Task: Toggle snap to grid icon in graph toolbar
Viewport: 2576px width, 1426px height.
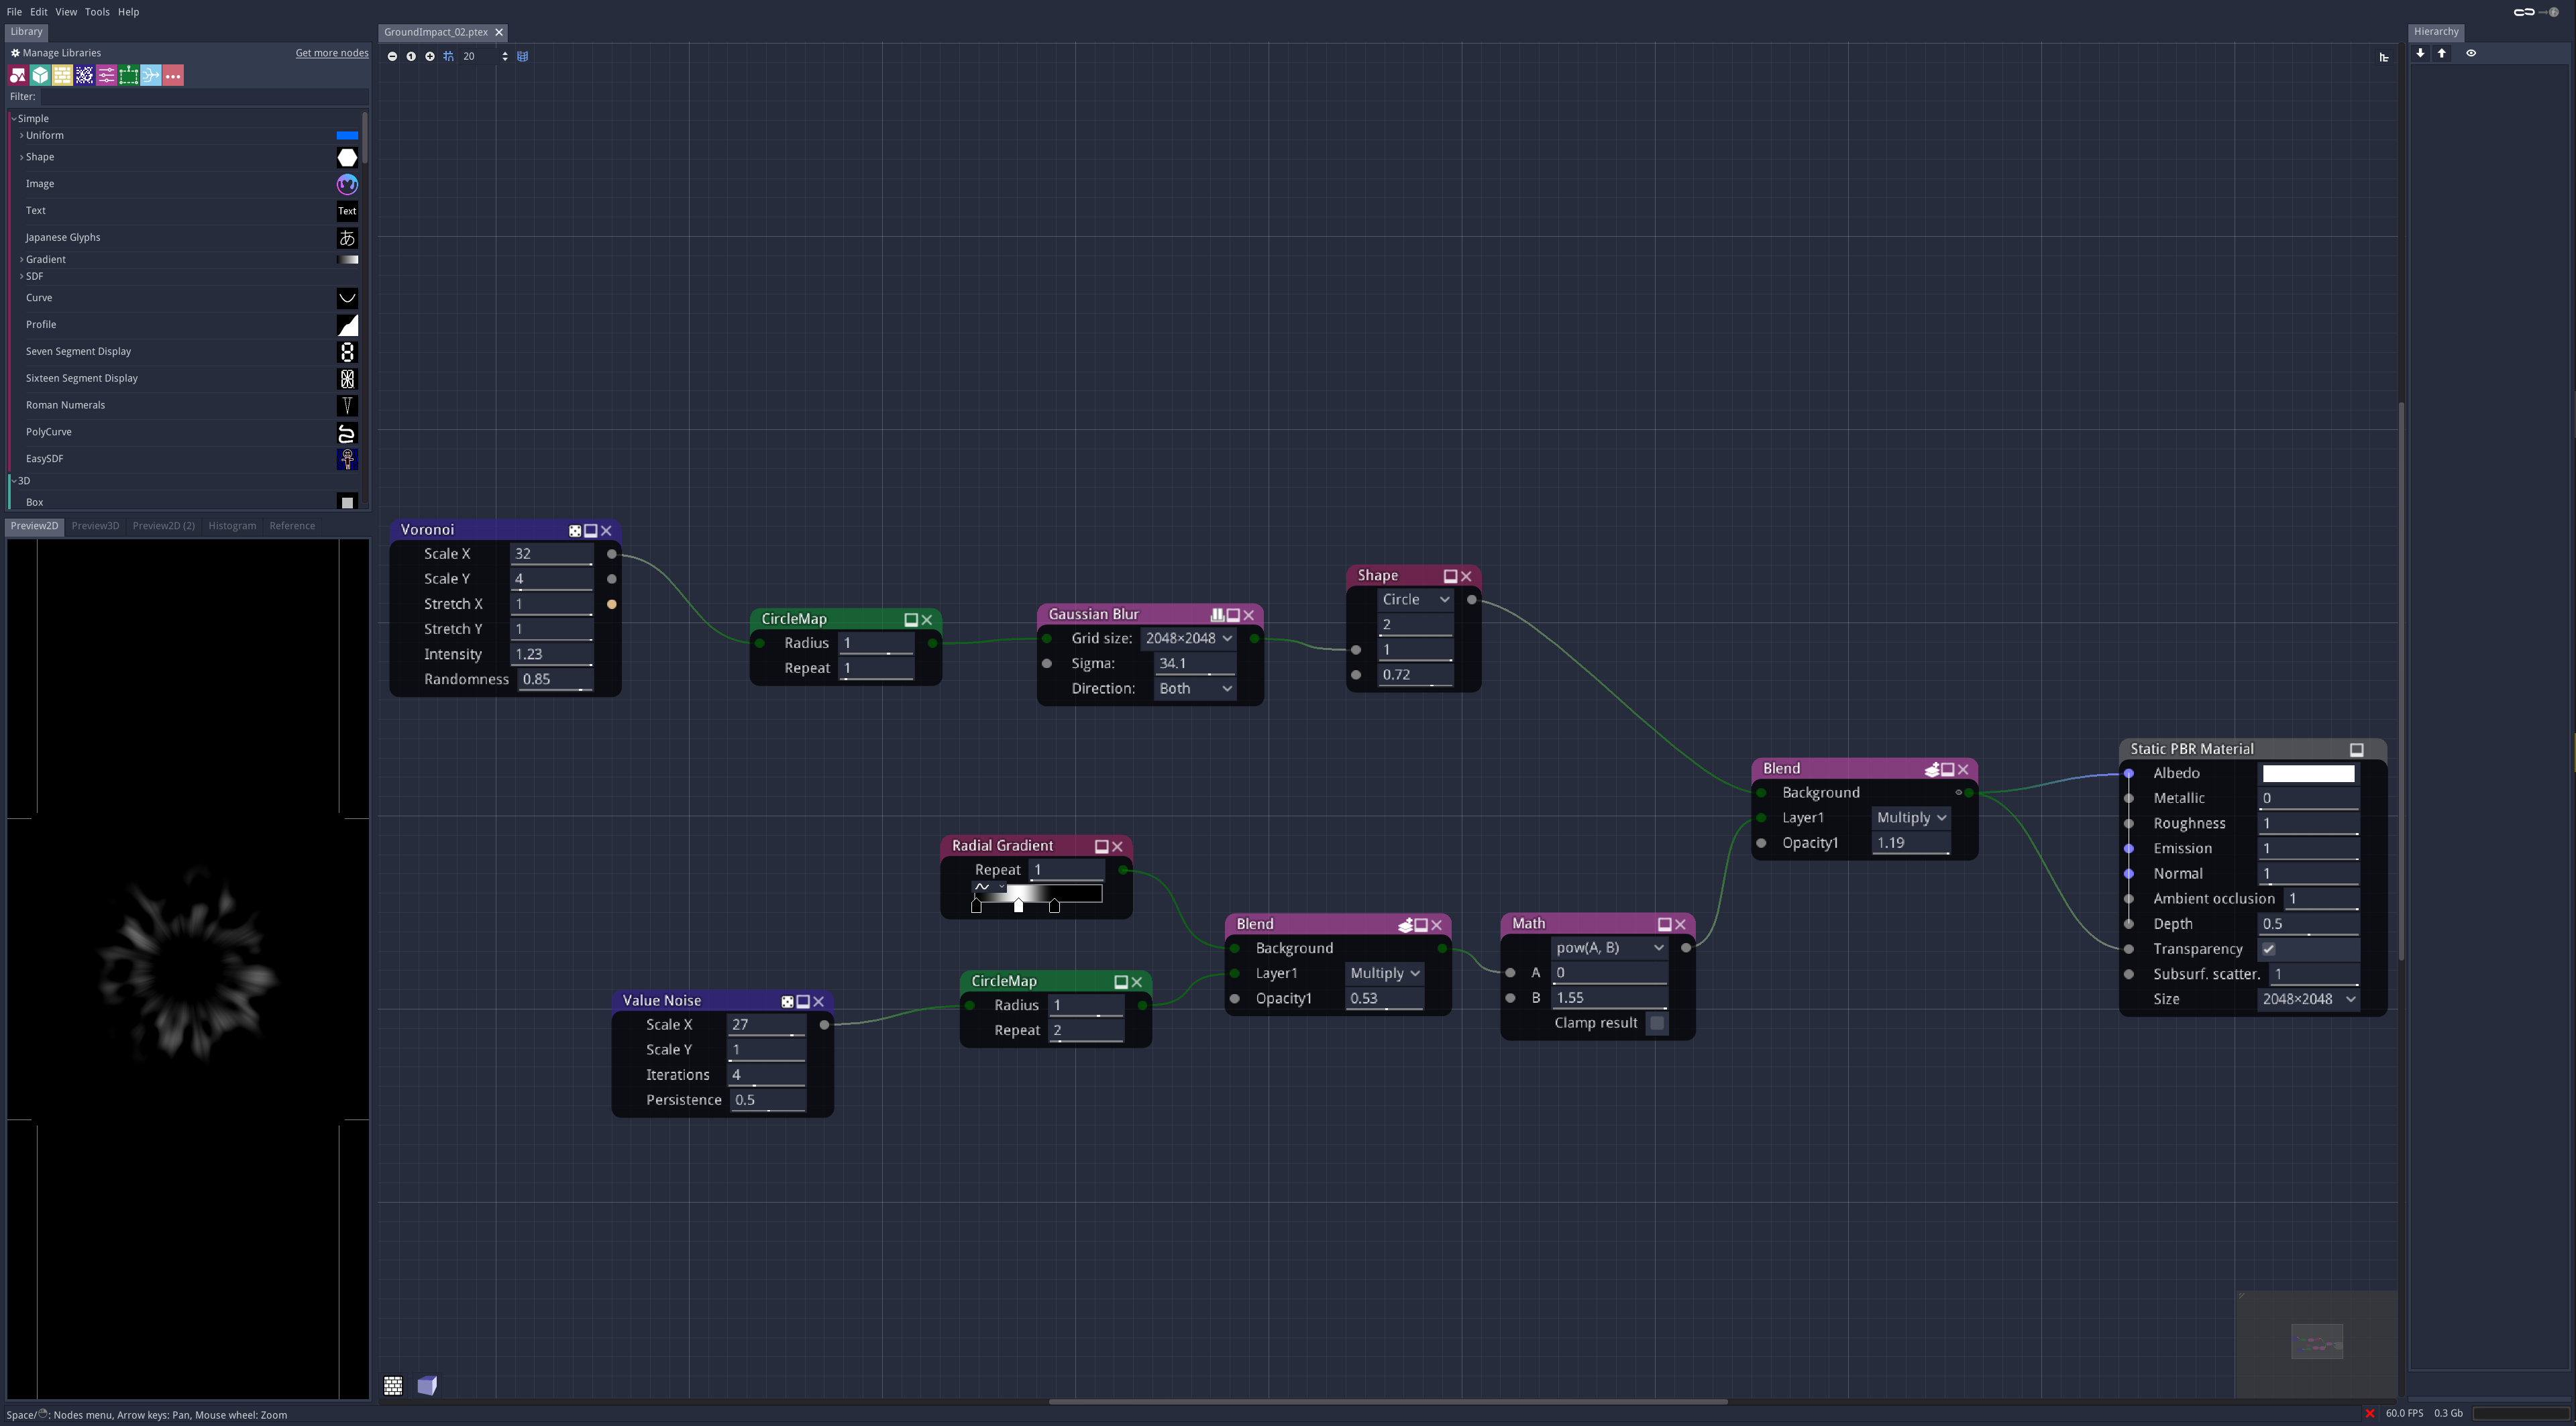Action: [x=449, y=57]
